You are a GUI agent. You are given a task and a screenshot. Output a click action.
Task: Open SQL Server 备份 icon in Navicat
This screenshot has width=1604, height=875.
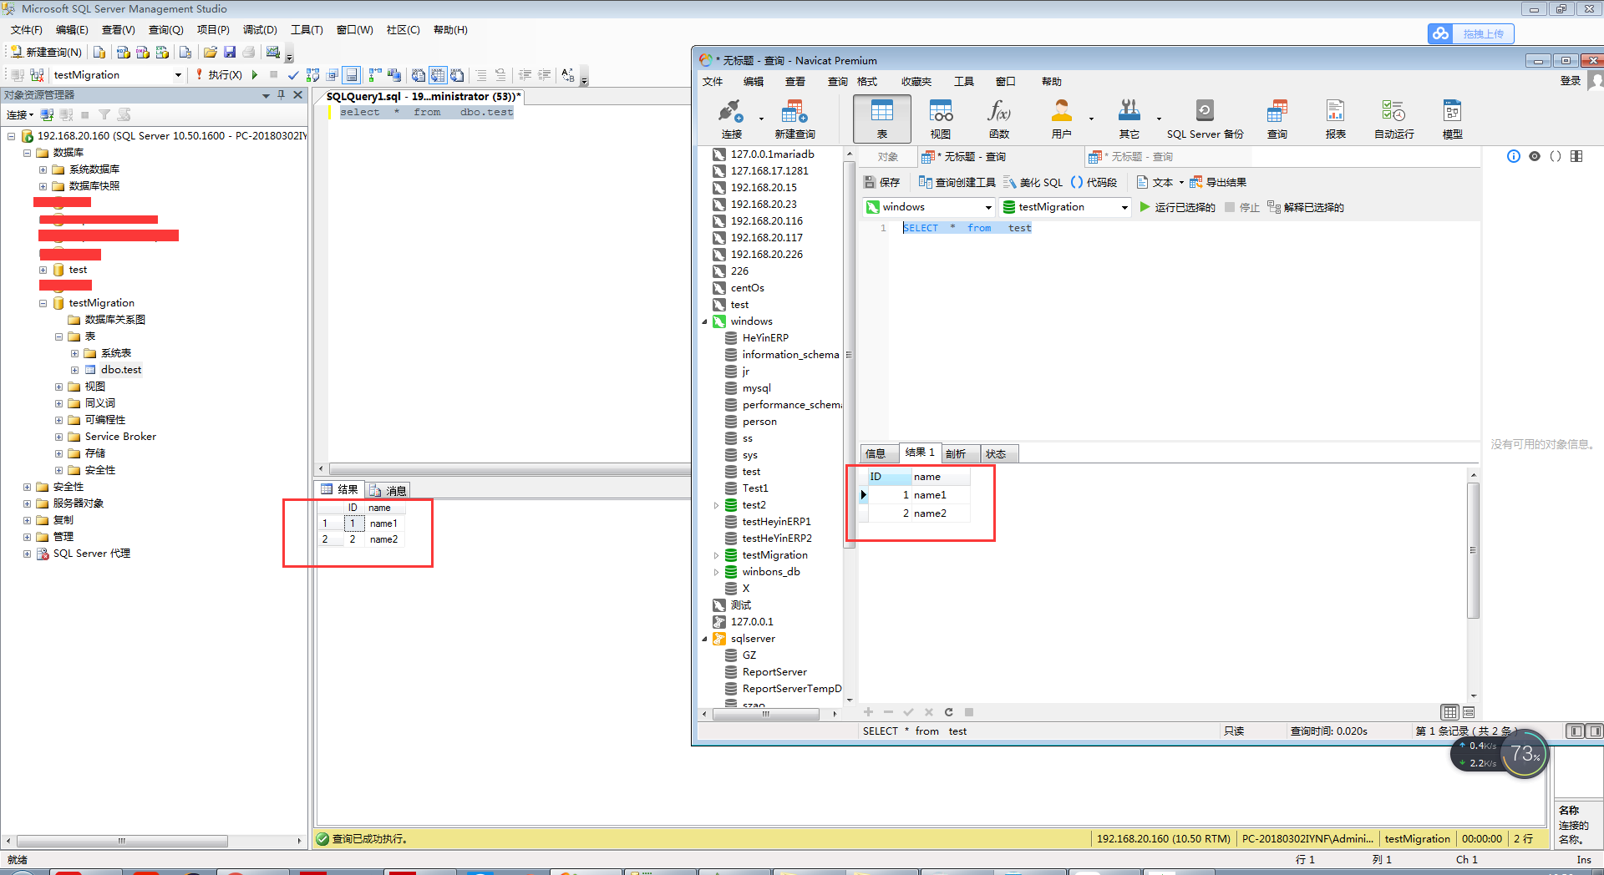pyautogui.click(x=1205, y=119)
